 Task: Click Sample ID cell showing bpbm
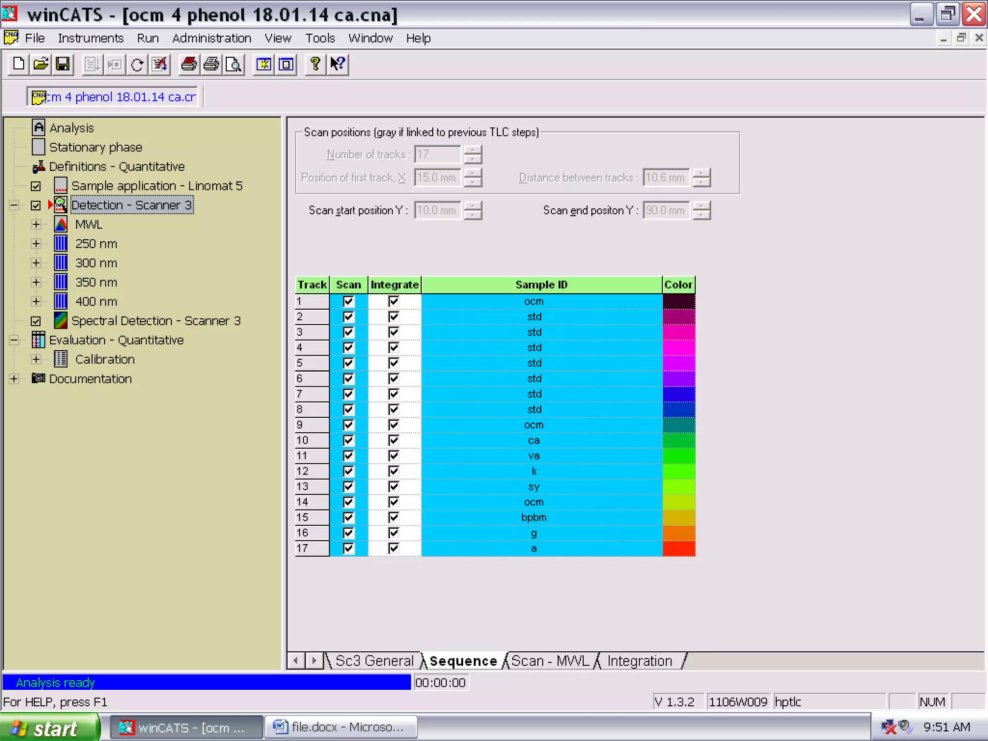[534, 518]
